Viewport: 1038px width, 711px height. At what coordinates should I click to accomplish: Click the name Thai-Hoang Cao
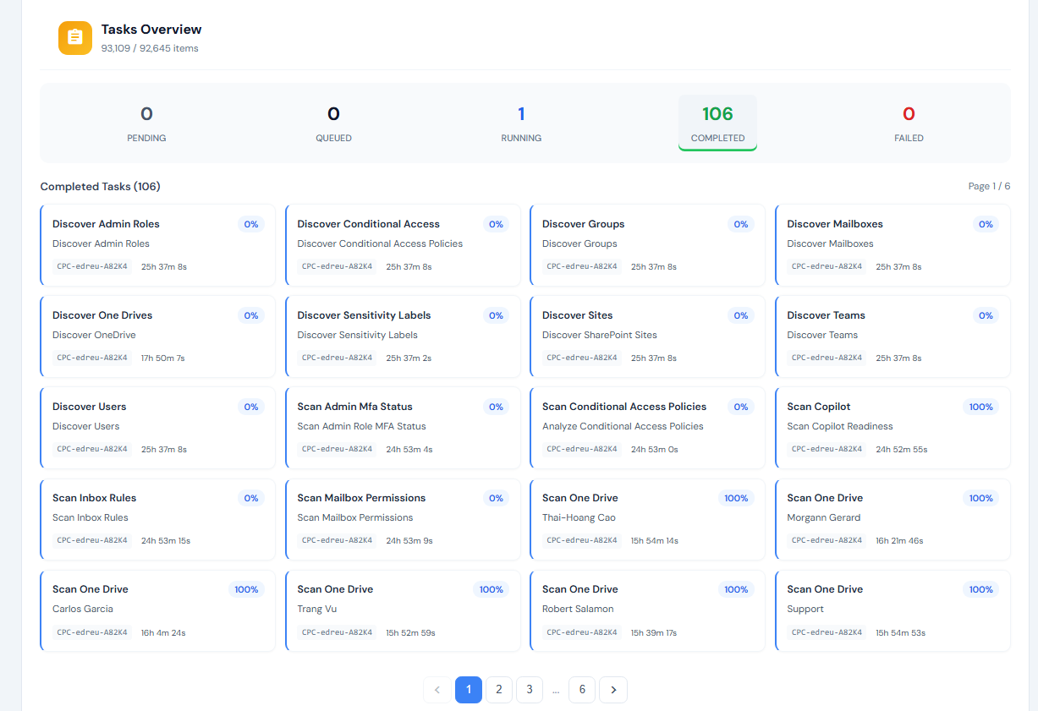[x=579, y=517]
